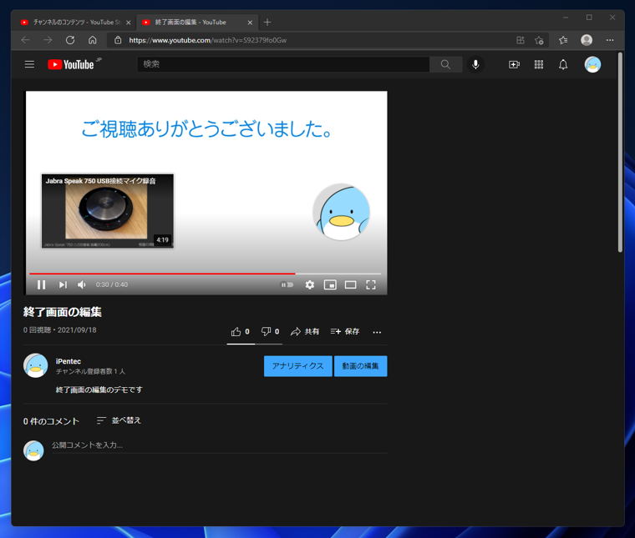Open the iPentec channel name link
The image size is (635, 538).
click(x=68, y=361)
